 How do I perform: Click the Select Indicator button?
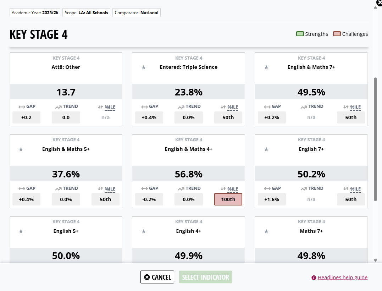[x=205, y=277]
